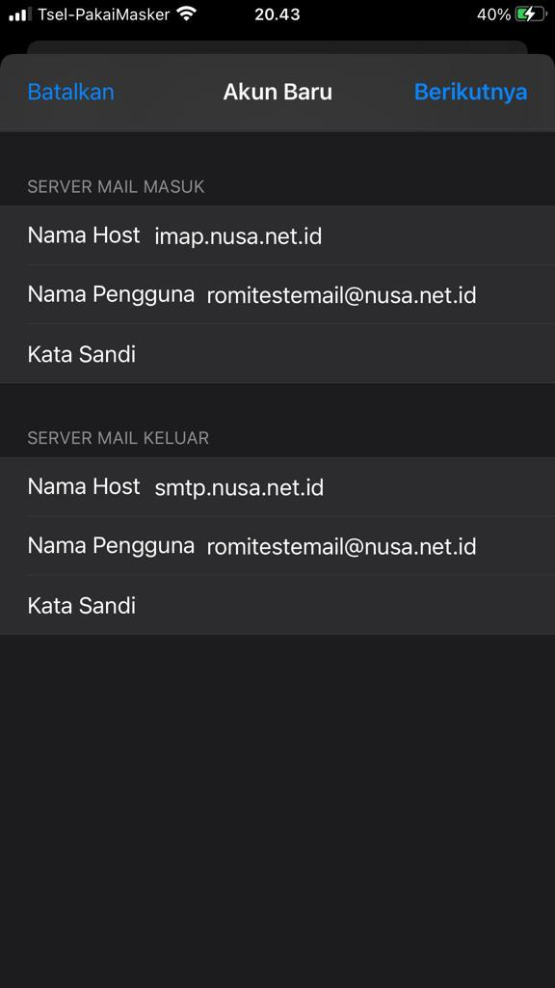Tap the Batalkan cancel button
The width and height of the screenshot is (555, 988).
pos(70,92)
